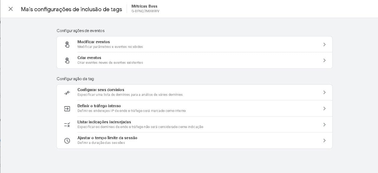Image resolution: width=378 pixels, height=173 pixels.
Task: Choose Listar indicações indesejadas option
Action: pos(104,122)
